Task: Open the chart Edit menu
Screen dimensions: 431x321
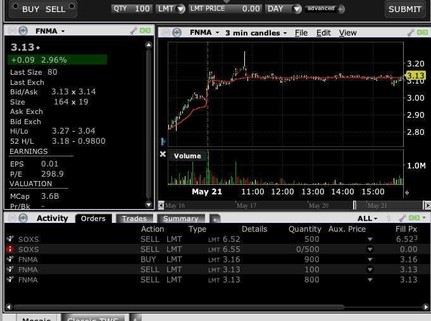Action: (323, 33)
